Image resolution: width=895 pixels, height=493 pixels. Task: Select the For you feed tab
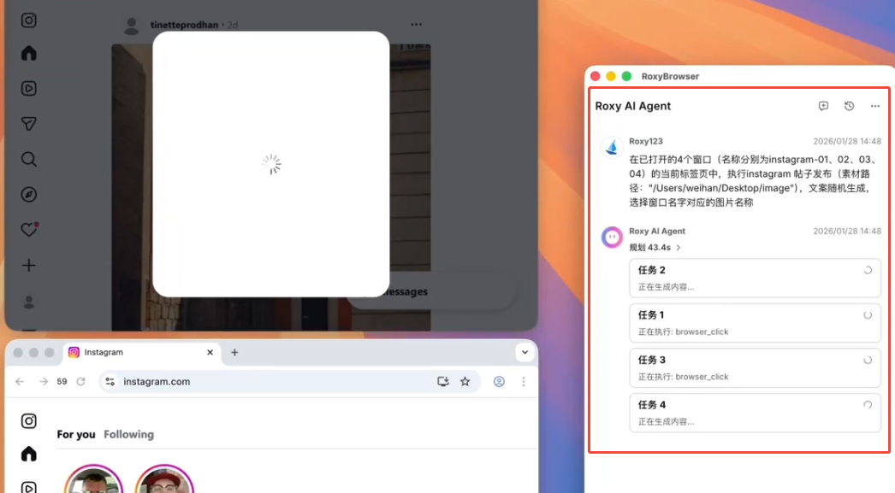[x=76, y=434]
